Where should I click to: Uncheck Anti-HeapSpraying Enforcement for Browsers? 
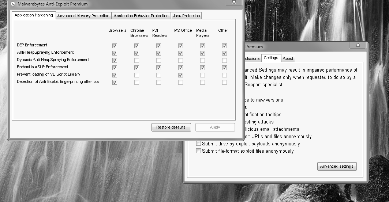115,53
